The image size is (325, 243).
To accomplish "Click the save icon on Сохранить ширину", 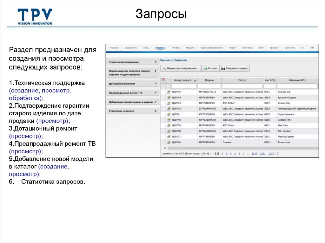I will coord(223,68).
